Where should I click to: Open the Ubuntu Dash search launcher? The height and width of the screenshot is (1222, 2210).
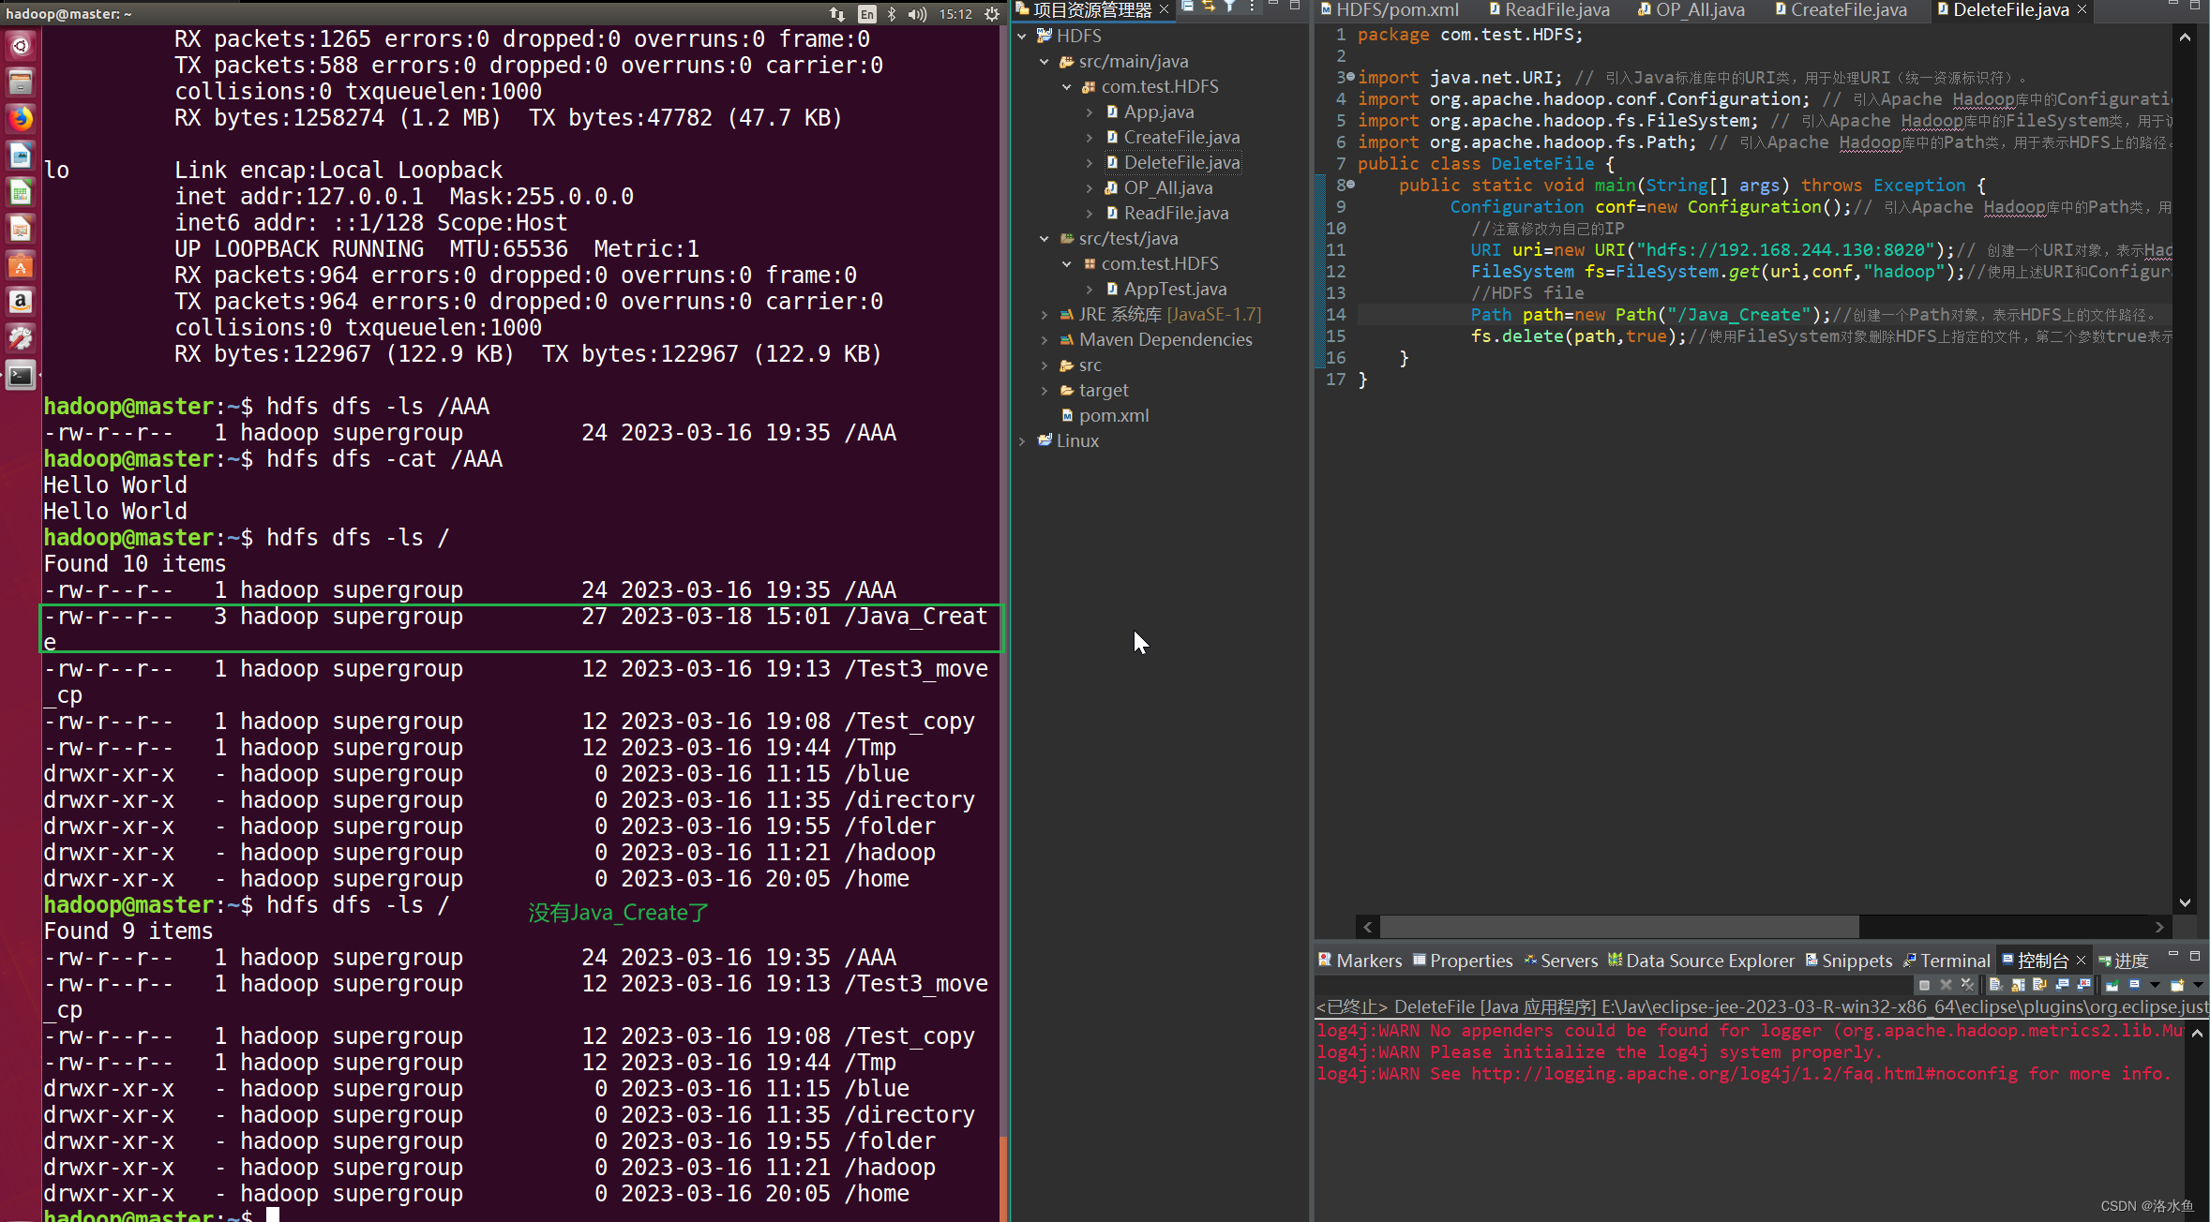click(x=21, y=45)
